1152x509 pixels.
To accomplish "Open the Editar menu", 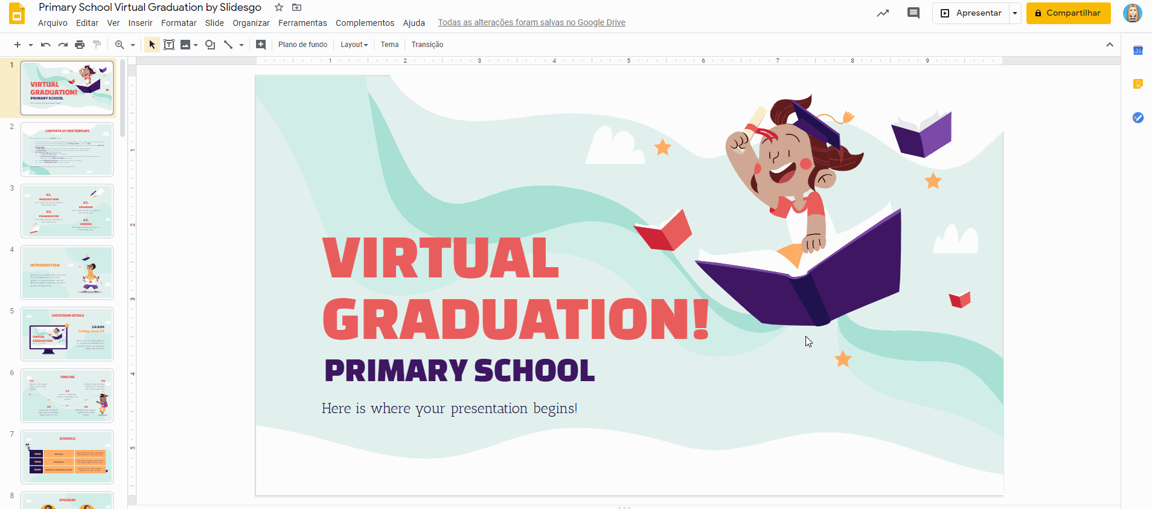I will click(87, 23).
